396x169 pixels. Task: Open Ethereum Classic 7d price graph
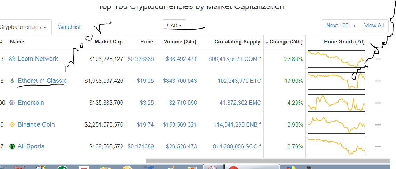point(336,81)
